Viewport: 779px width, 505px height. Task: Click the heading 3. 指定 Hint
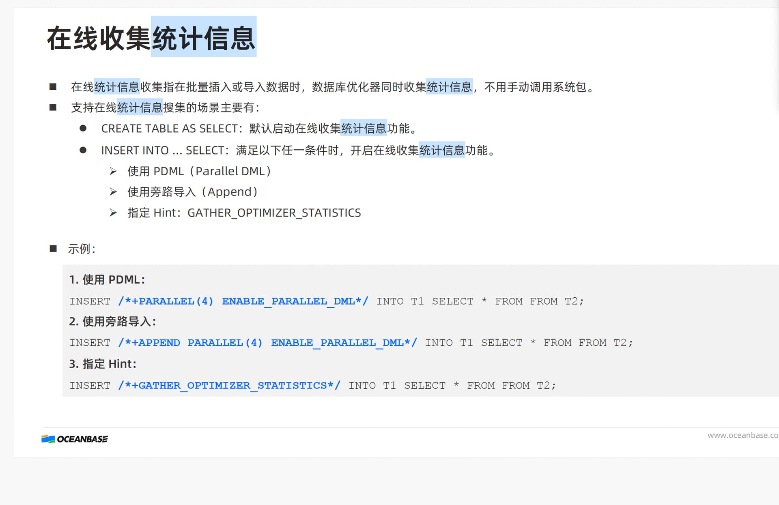[103, 364]
